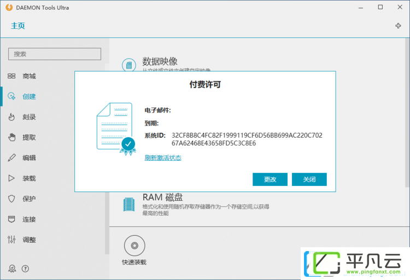410x280 pixels.
Task: Open the 商城 menu item
Action: pyautogui.click(x=29, y=76)
